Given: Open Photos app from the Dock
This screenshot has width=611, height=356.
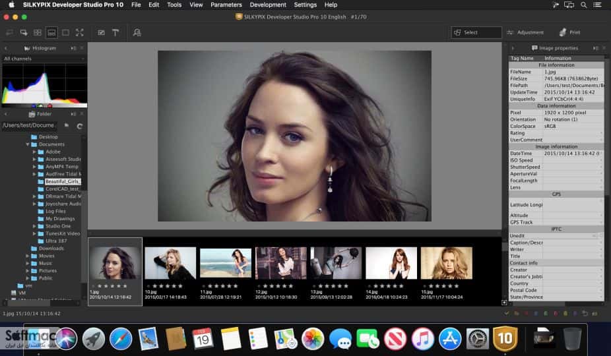Looking at the screenshot, I should click(313, 338).
